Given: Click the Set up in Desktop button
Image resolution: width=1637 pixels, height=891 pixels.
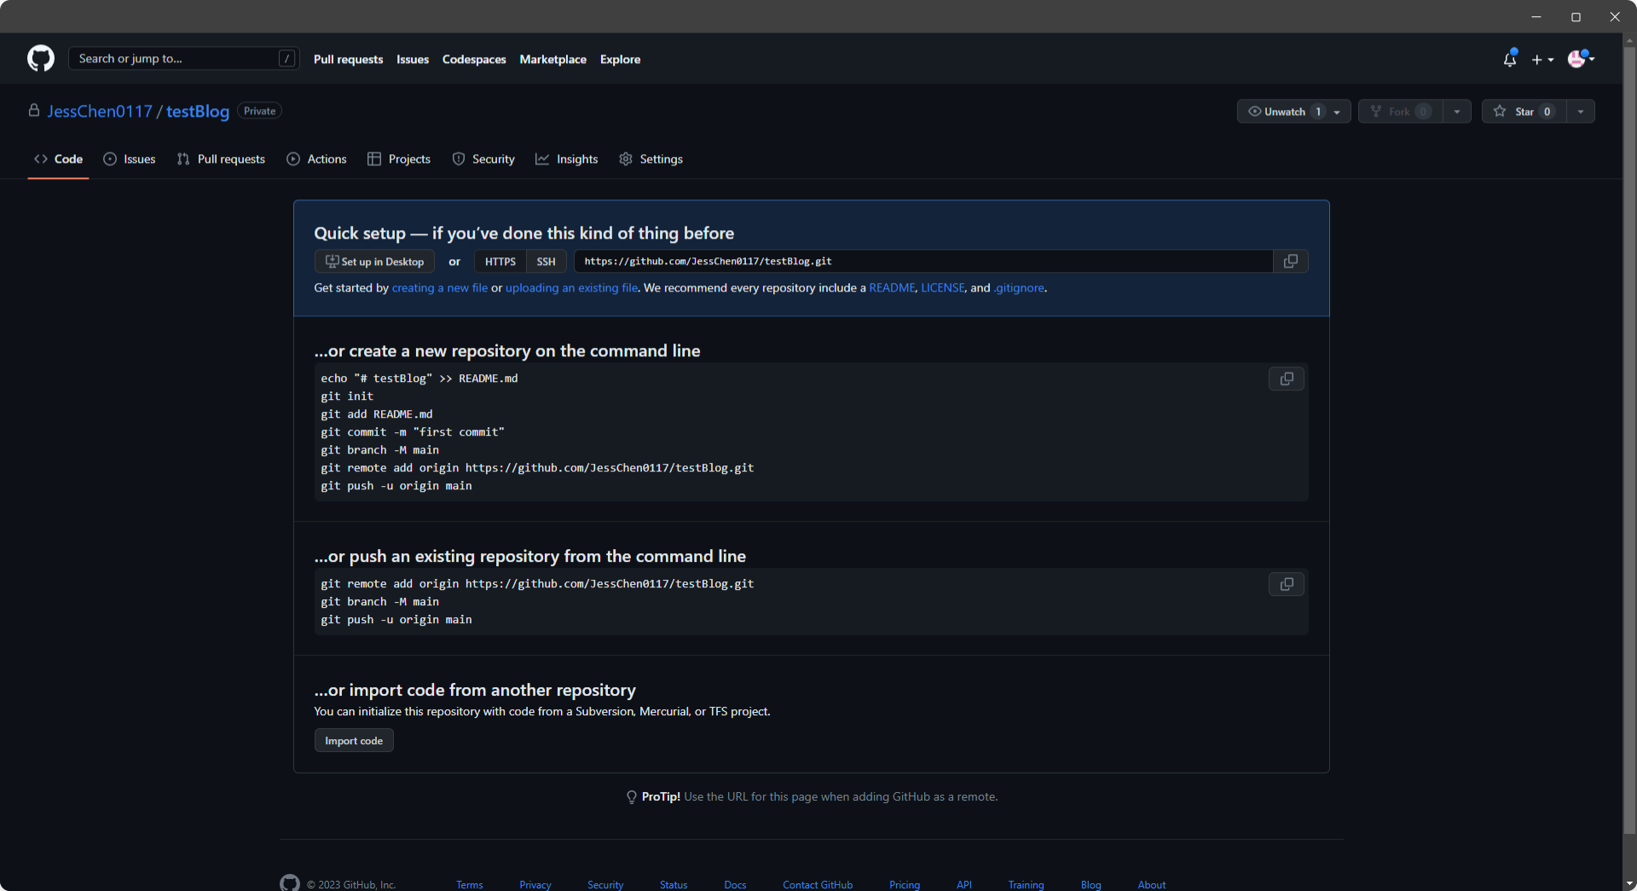Looking at the screenshot, I should (x=374, y=262).
